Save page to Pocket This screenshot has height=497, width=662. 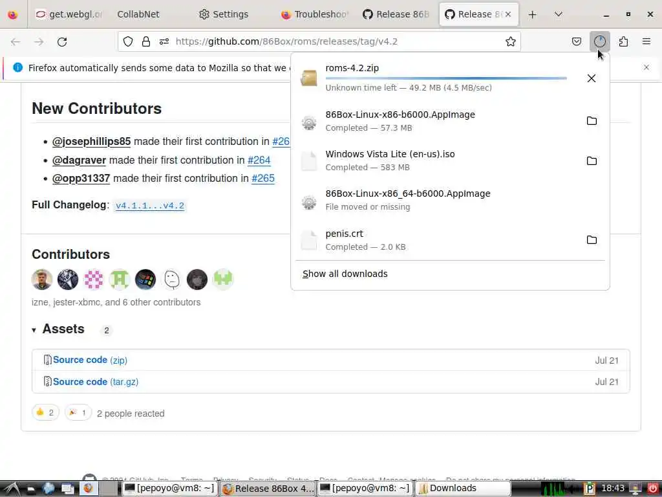click(576, 41)
